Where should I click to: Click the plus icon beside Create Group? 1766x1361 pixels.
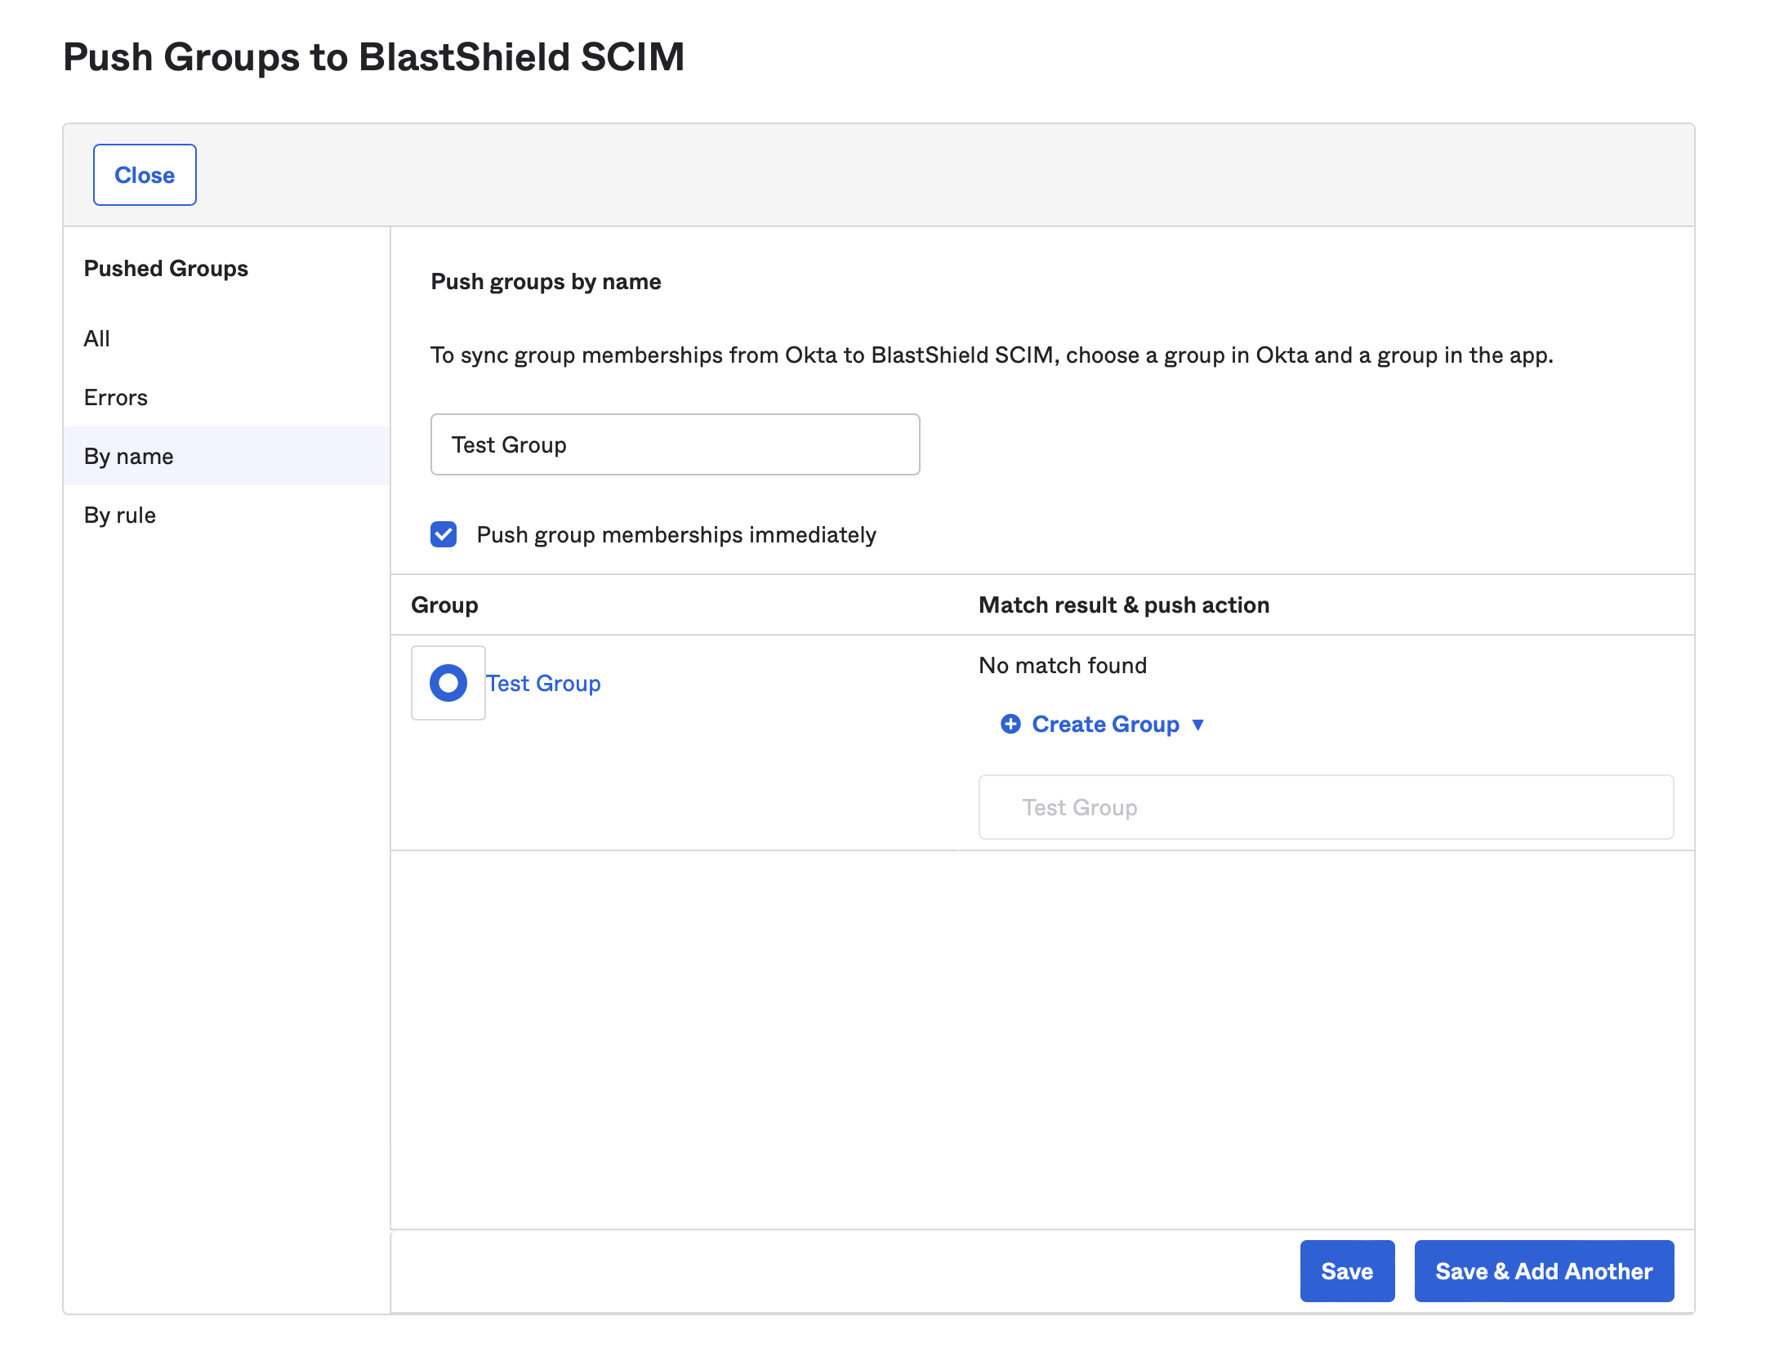1011,724
